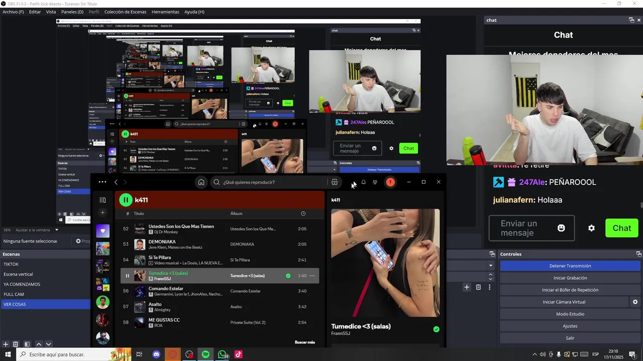Open the Ayuda (H) menu
Screen dimensions: 643x361
tap(194, 12)
